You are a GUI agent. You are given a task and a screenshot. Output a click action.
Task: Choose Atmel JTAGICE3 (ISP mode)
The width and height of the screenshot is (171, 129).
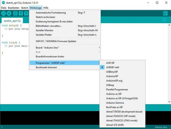tap(123, 116)
